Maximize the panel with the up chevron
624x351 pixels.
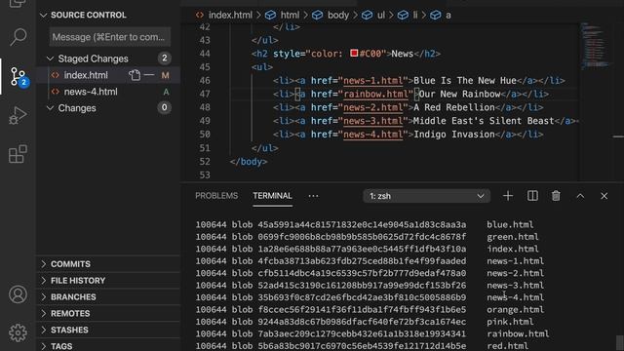(580, 196)
